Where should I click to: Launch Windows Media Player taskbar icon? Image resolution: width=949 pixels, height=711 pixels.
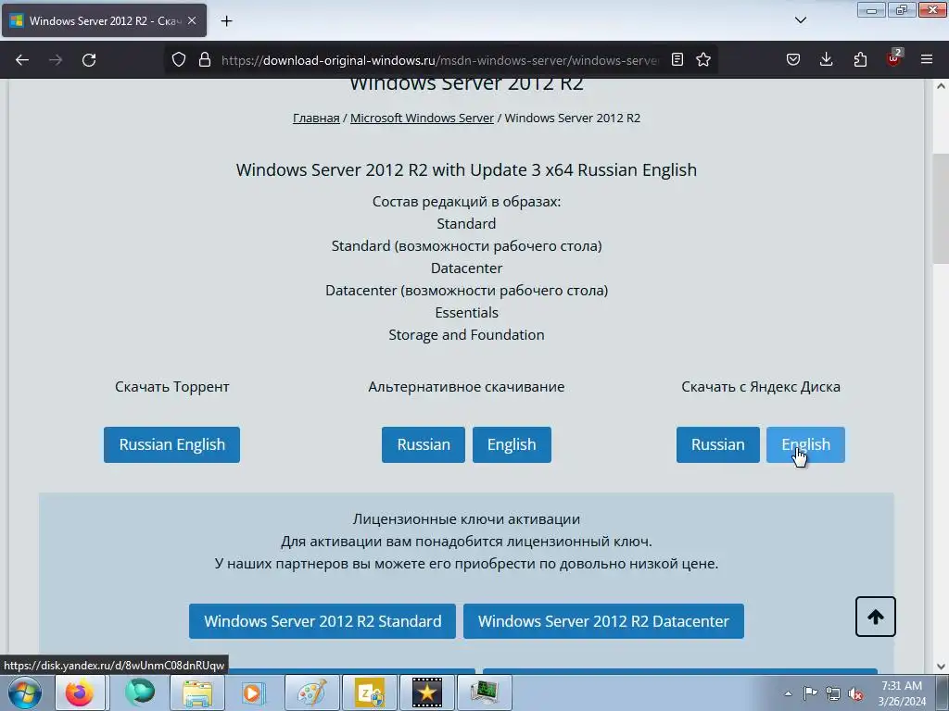pos(253,692)
